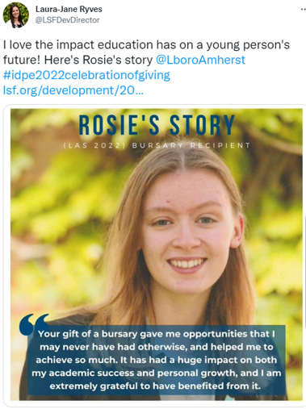Click the ROSIE'S STORY heading
This screenshot has width=306, height=409.
click(x=157, y=125)
